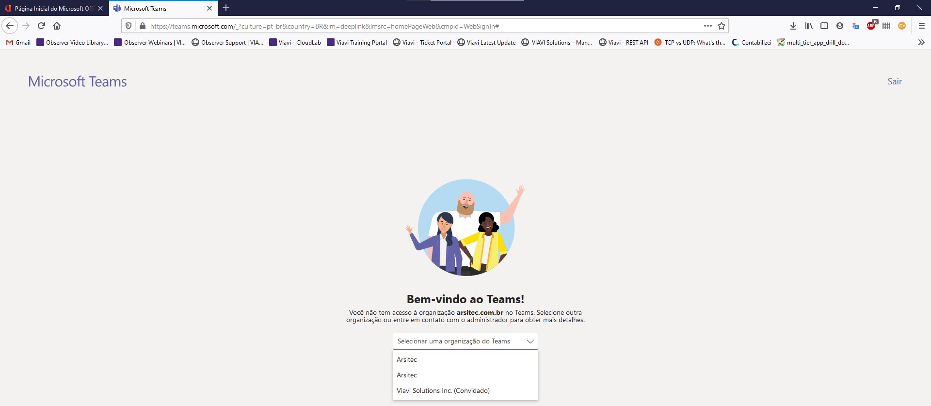The width and height of the screenshot is (931, 406).
Task: Click the orange C+ extension icon
Action: click(902, 26)
